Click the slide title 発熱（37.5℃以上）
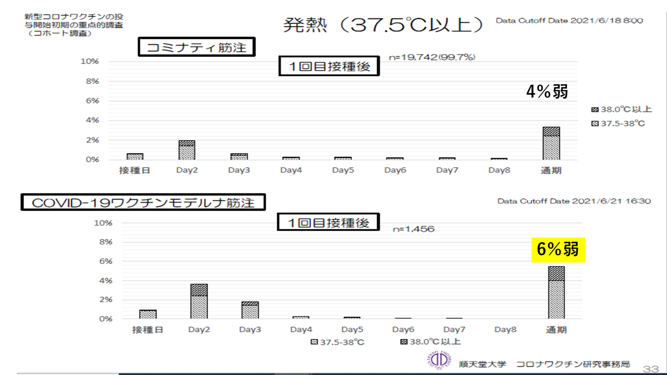The image size is (667, 375). click(383, 25)
